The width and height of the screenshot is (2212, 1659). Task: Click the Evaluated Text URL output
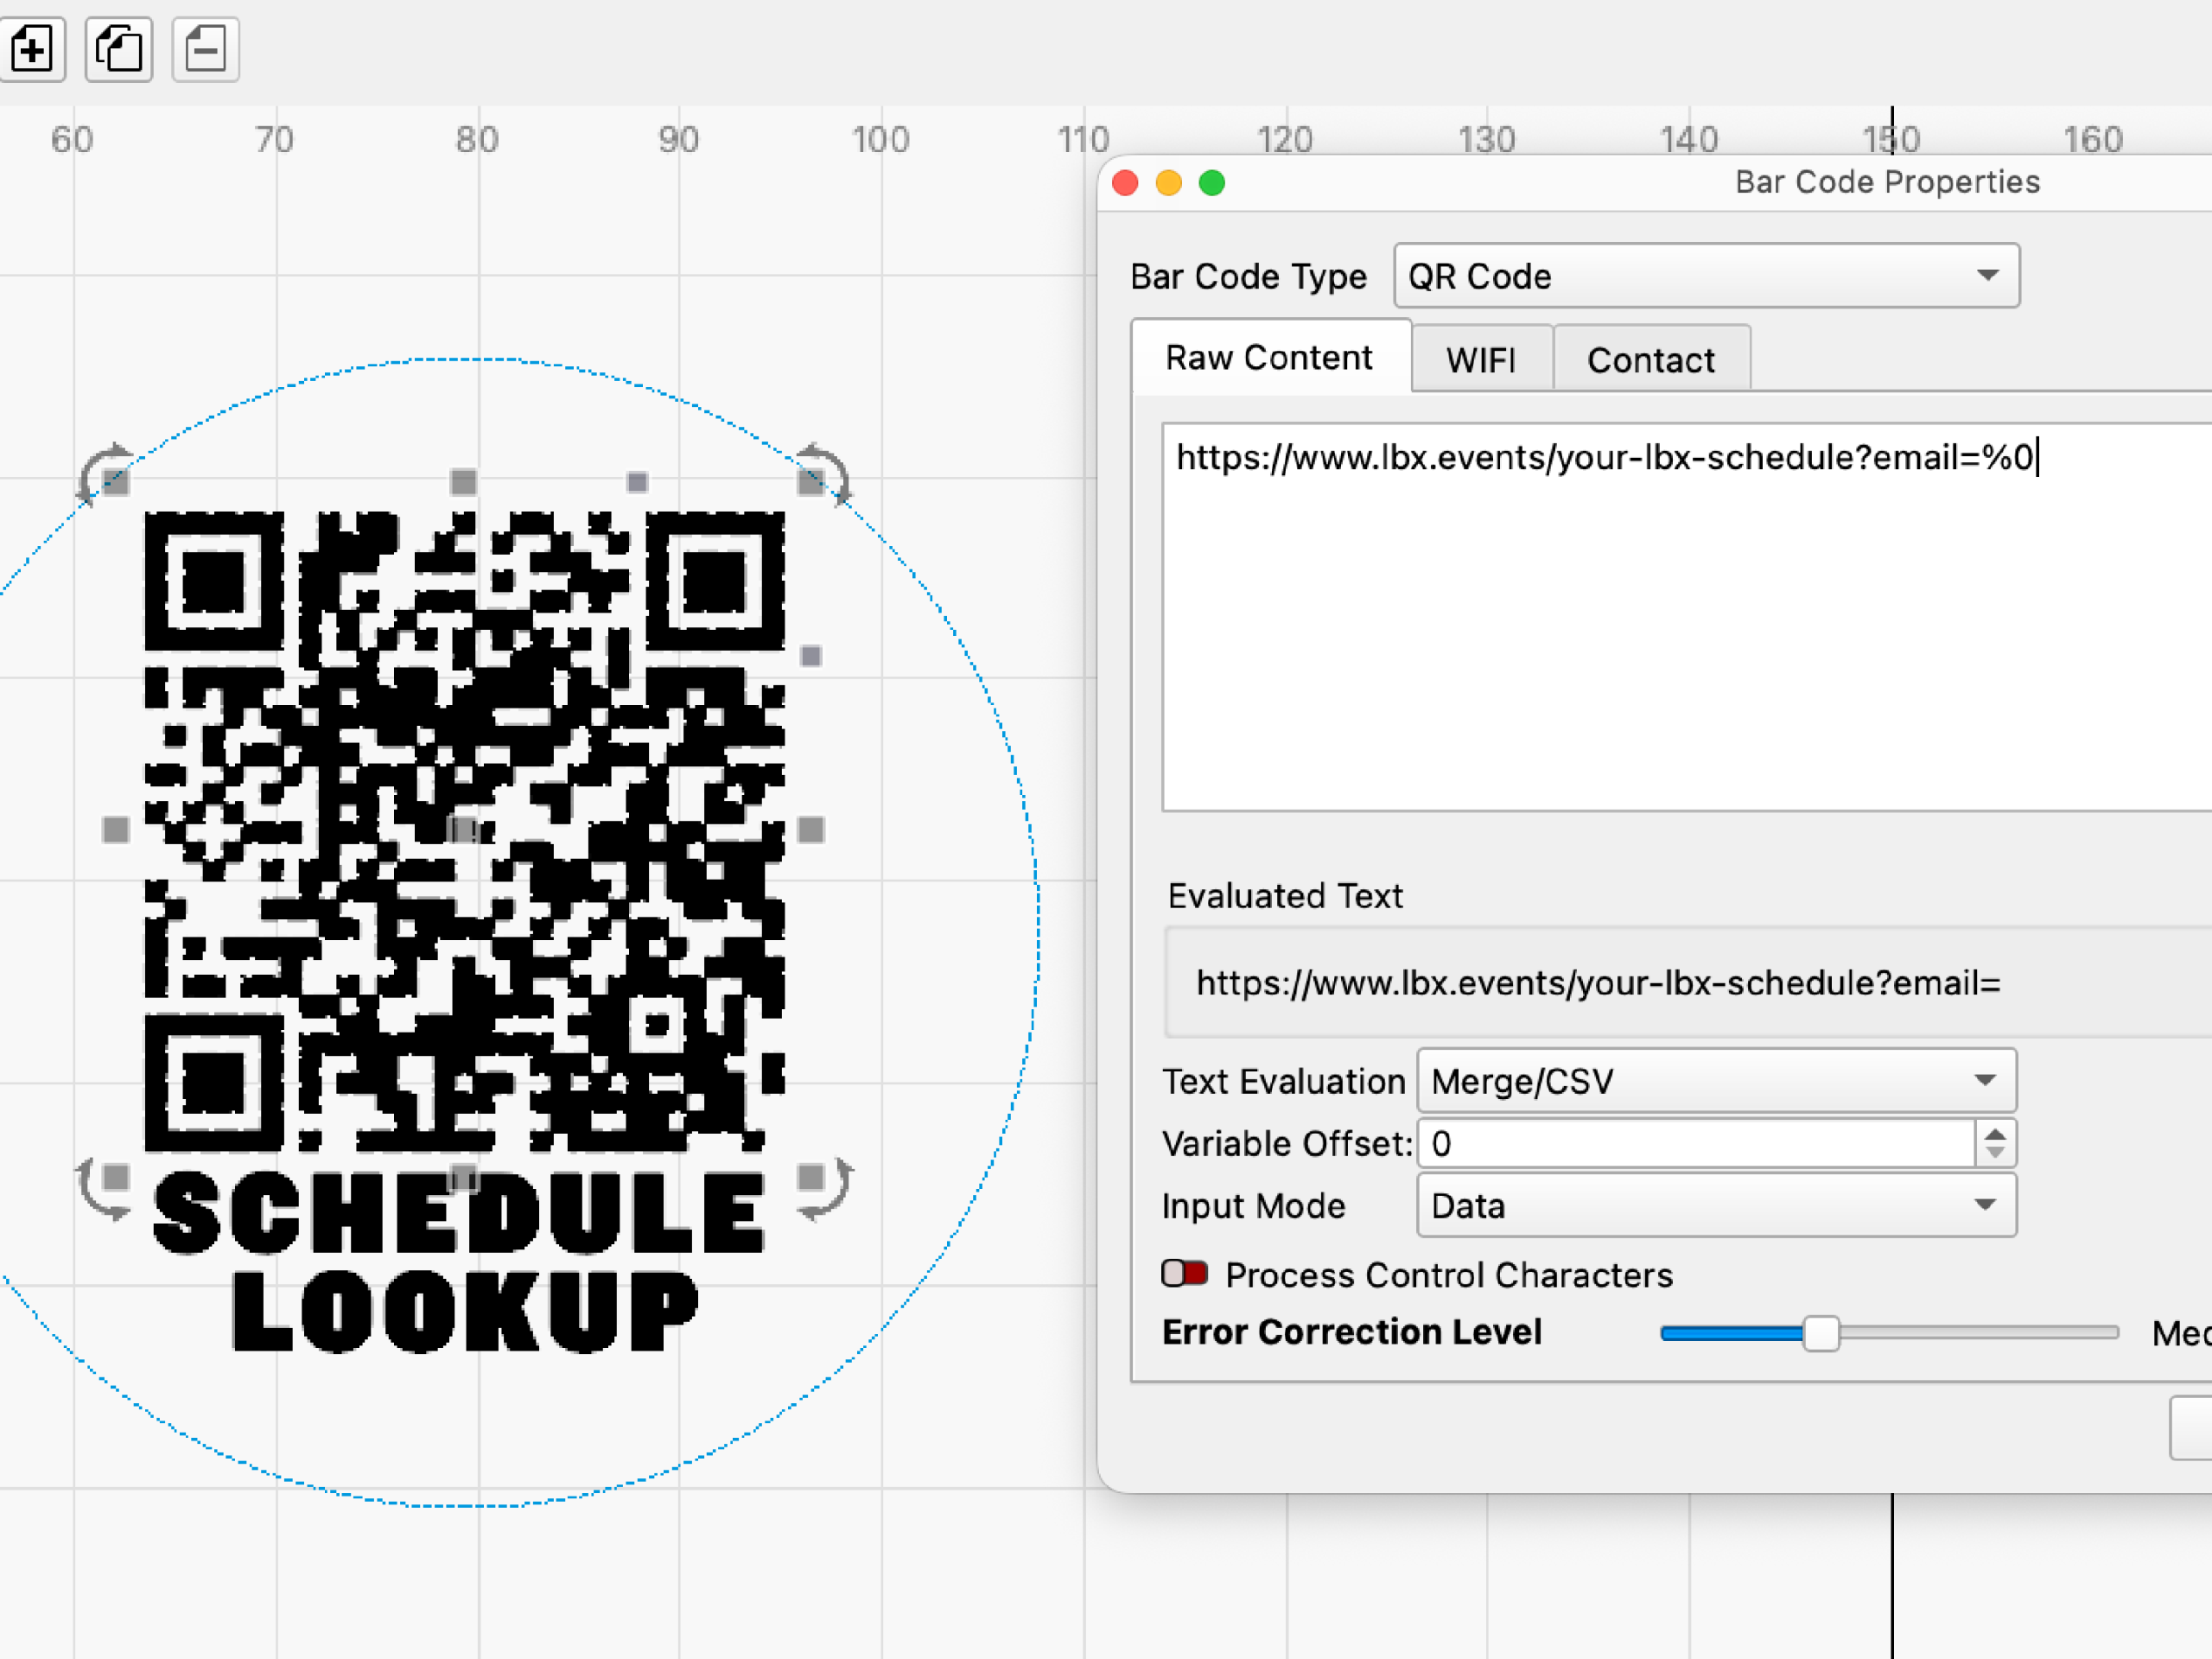[1688, 982]
